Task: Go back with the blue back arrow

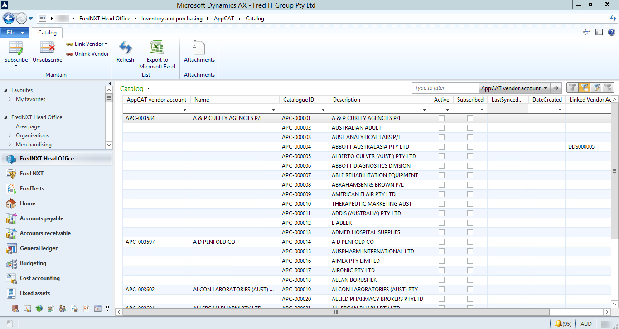Action: [x=9, y=19]
